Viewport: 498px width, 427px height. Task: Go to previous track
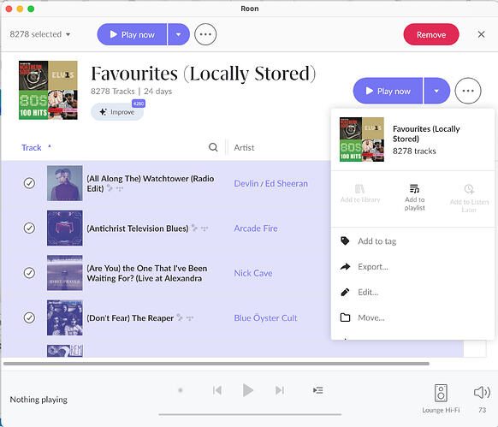(x=217, y=390)
